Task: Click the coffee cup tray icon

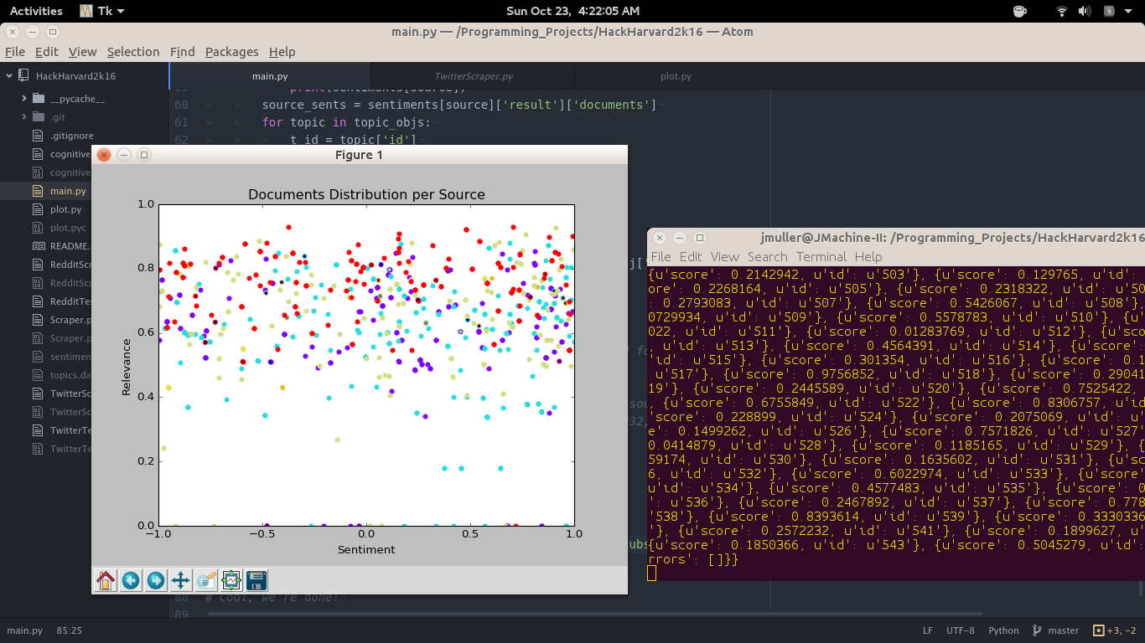Action: [1019, 11]
